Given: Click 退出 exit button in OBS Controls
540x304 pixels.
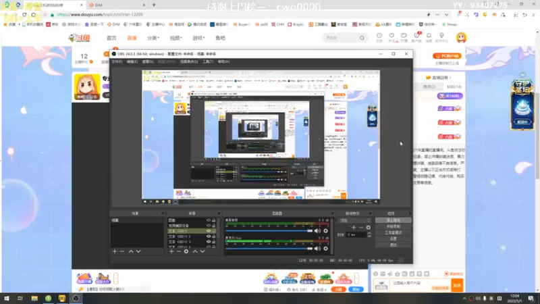Looking at the screenshot, I should pyautogui.click(x=393, y=245).
